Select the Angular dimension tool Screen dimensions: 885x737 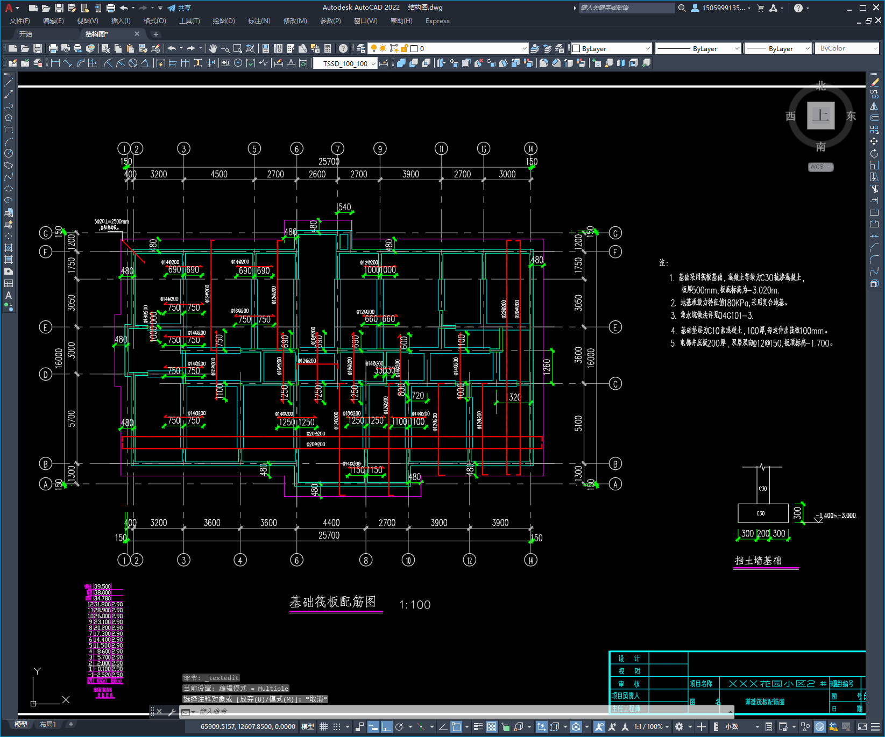(x=145, y=63)
